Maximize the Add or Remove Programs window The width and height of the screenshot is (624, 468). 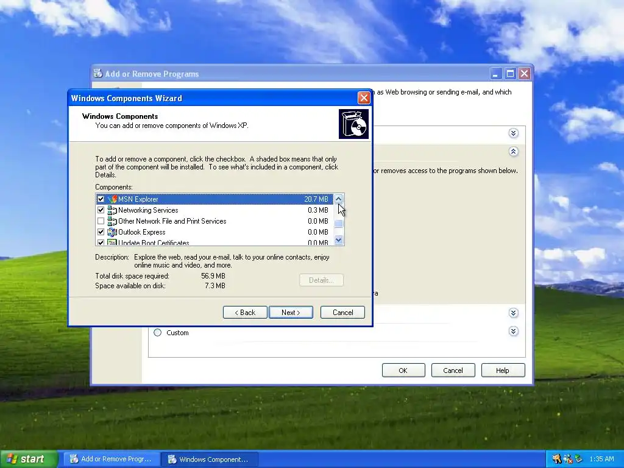pos(510,74)
